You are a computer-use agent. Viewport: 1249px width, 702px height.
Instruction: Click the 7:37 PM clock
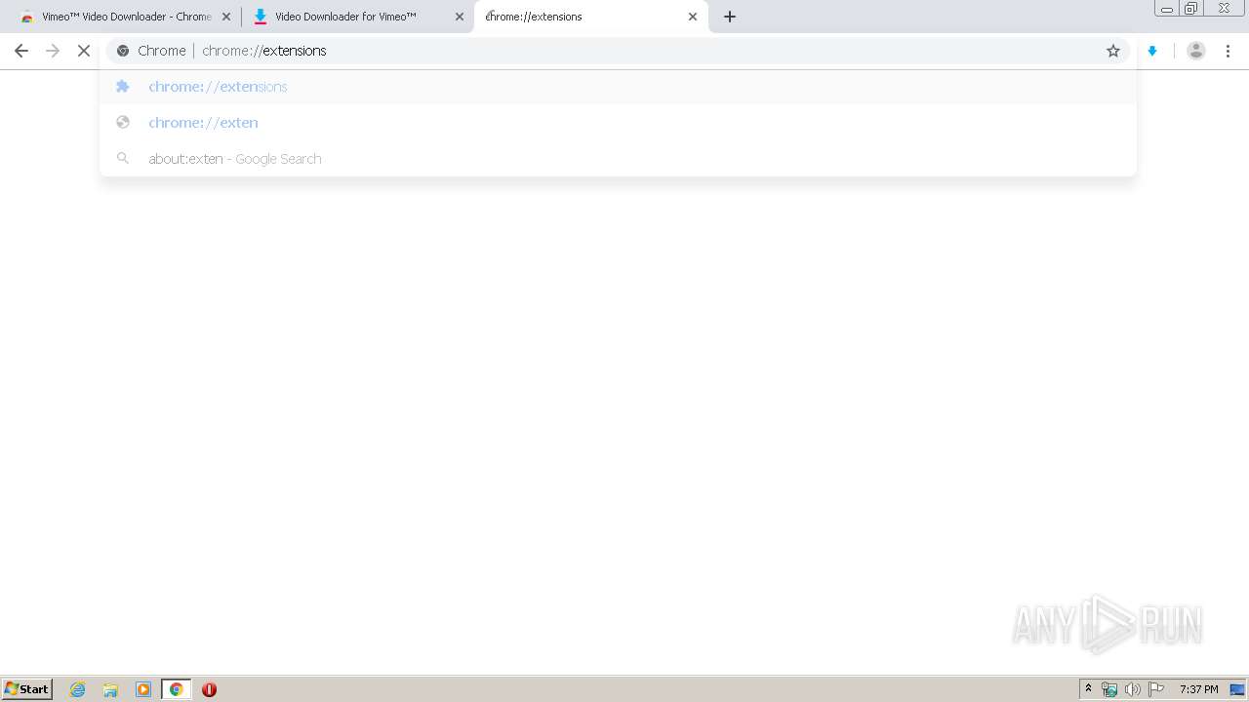click(x=1199, y=689)
